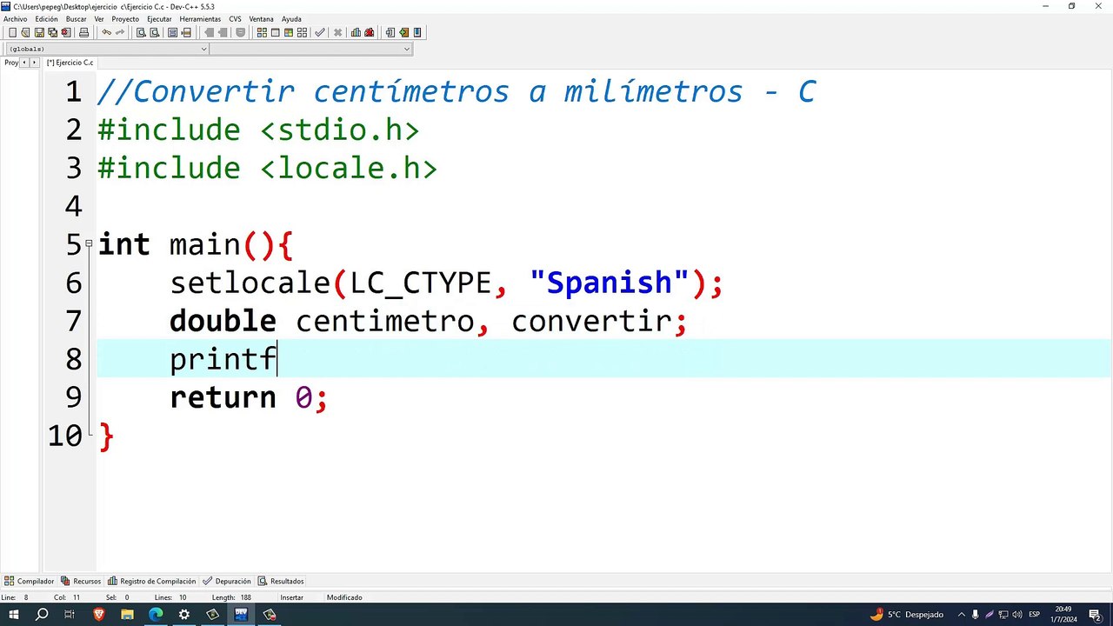The width and height of the screenshot is (1113, 626).
Task: Click the line number 6 in the gutter
Action: [73, 283]
